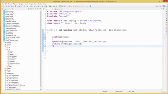Select the ssi_process.c editor tab
The height and width of the screenshot is (94, 168).
[48, 9]
